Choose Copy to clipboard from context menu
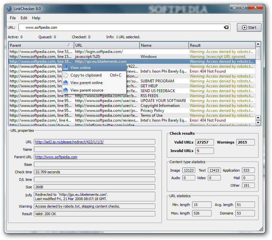This screenshot has height=240, width=272. point(94,75)
